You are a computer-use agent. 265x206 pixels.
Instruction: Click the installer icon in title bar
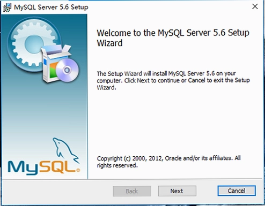coord(7,7)
